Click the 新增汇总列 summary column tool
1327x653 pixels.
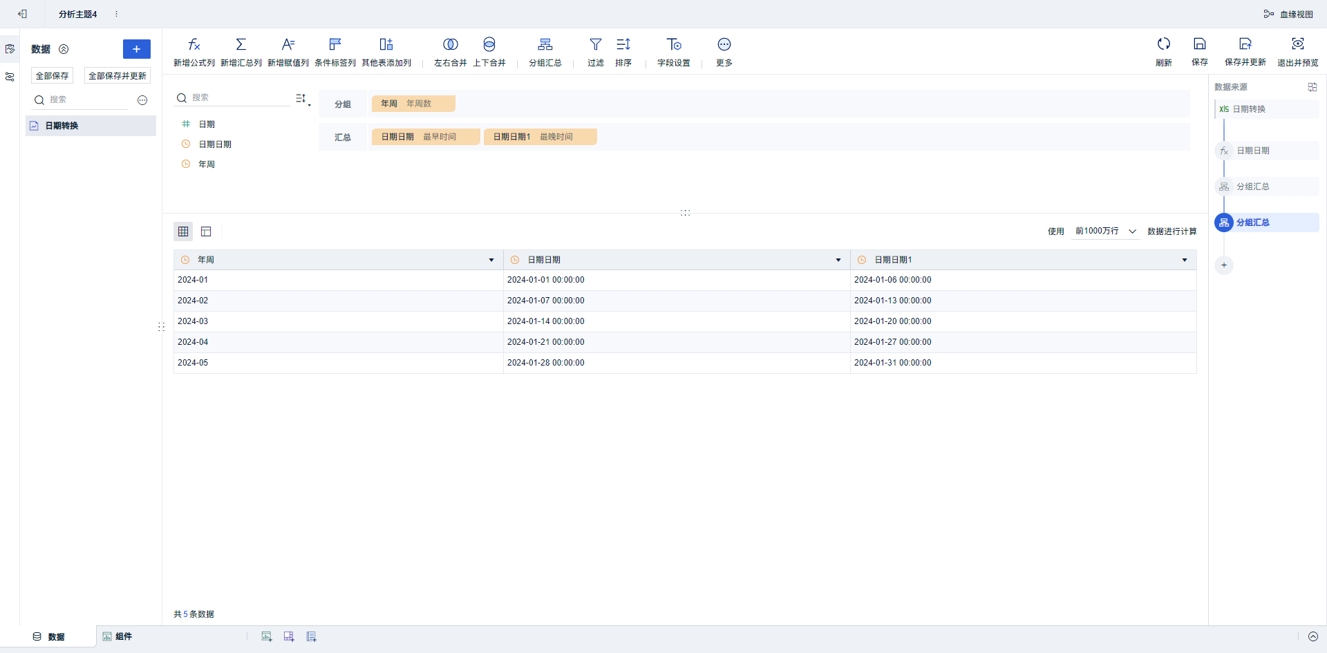pyautogui.click(x=241, y=52)
